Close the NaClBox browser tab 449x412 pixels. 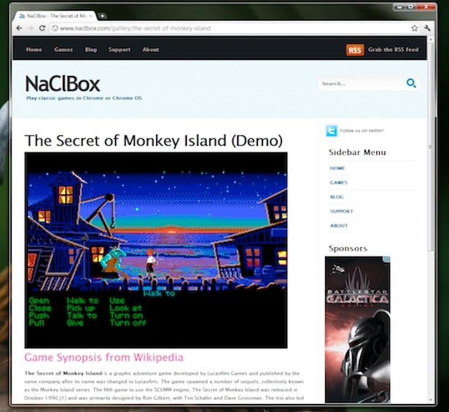coord(90,16)
